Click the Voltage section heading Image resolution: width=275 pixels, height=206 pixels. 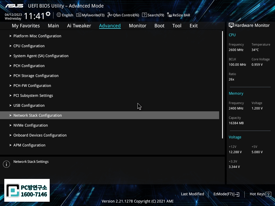coord(235,137)
